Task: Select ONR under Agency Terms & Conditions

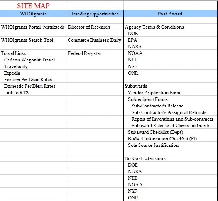Action: coord(133,73)
